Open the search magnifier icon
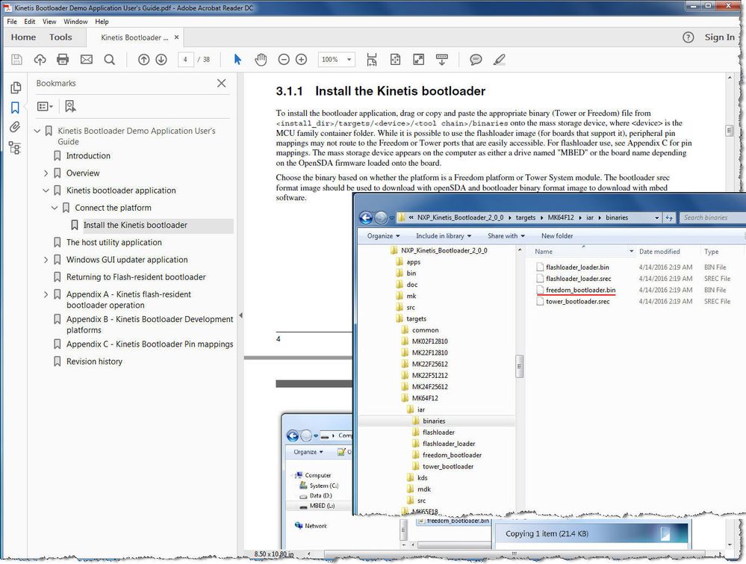This screenshot has width=746, height=564. [x=110, y=60]
